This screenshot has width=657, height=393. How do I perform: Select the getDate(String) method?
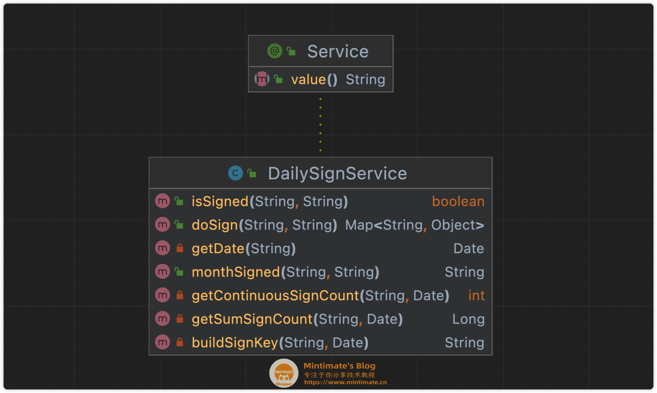(244, 249)
